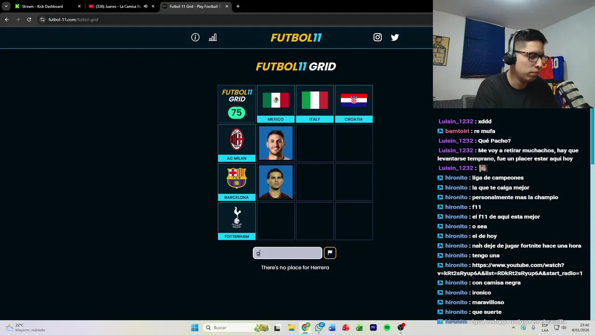
Task: Go forward in browser history
Action: pyautogui.click(x=18, y=20)
